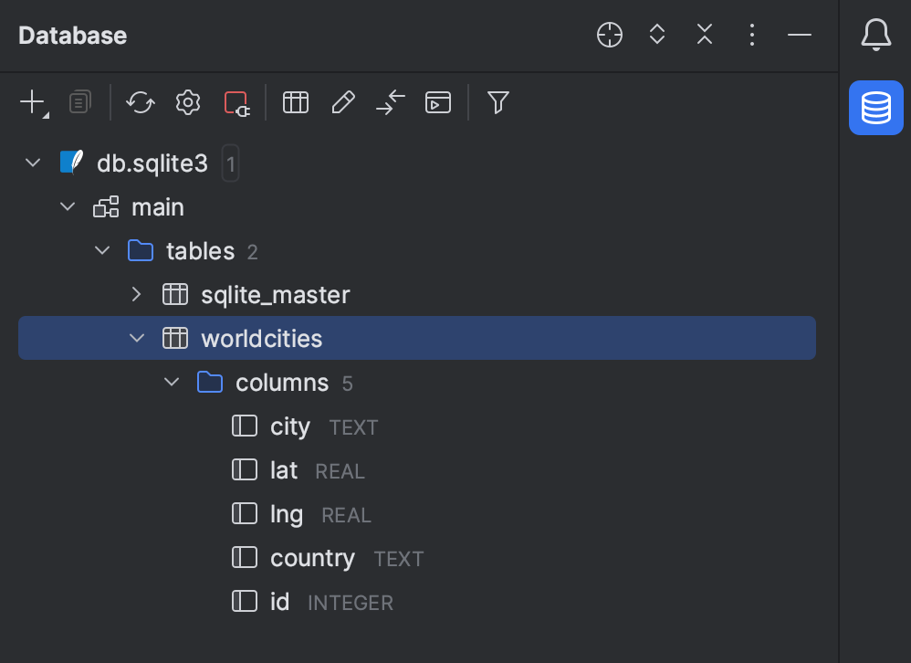Jump to the query console
Viewport: 911px width, 663px height.
click(390, 102)
